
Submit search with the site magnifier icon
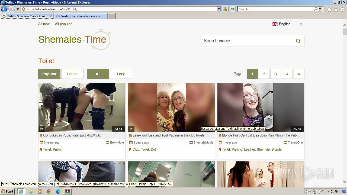tap(298, 41)
